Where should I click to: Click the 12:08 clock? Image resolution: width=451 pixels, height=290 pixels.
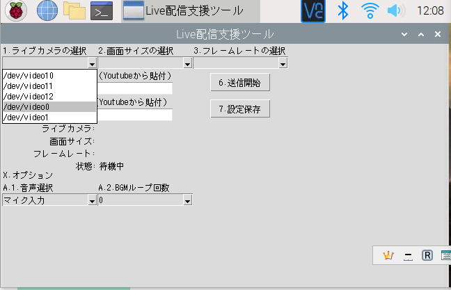[x=430, y=11]
